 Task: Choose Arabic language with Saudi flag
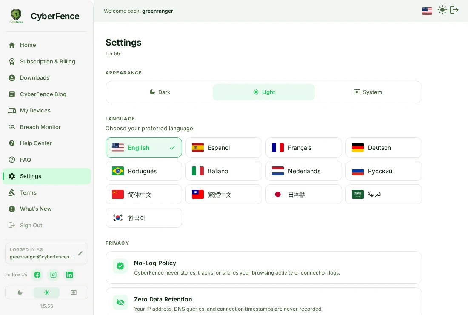click(x=383, y=195)
